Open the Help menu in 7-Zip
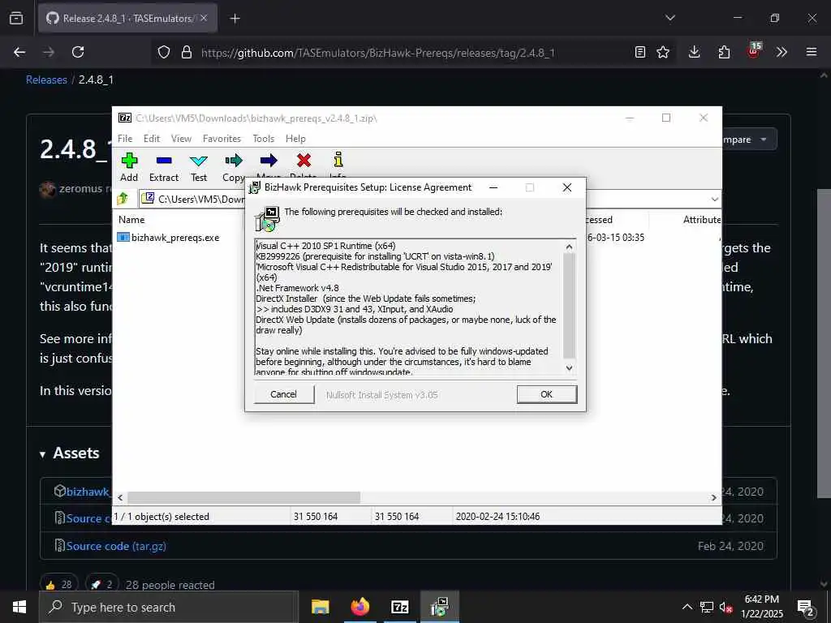The image size is (831, 623). click(295, 138)
